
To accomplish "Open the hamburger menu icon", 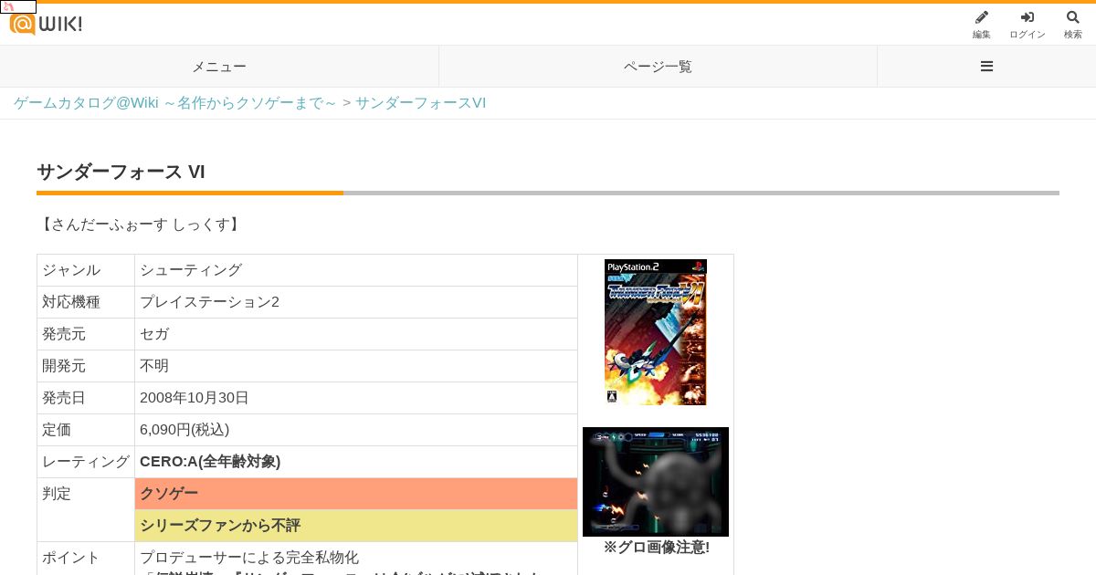I will point(986,67).
